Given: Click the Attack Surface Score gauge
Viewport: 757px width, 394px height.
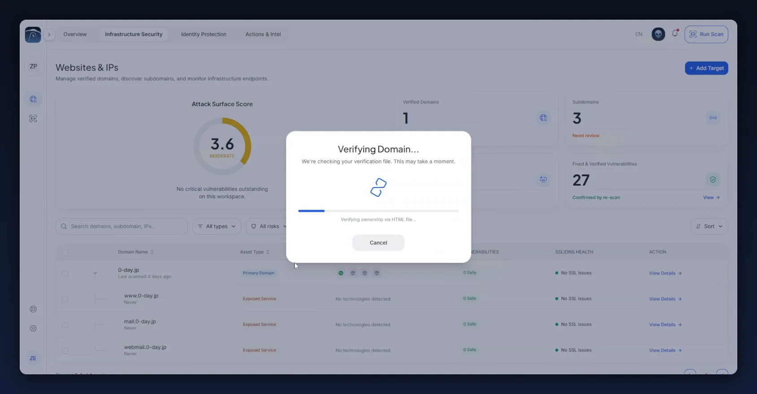Looking at the screenshot, I should [222, 146].
